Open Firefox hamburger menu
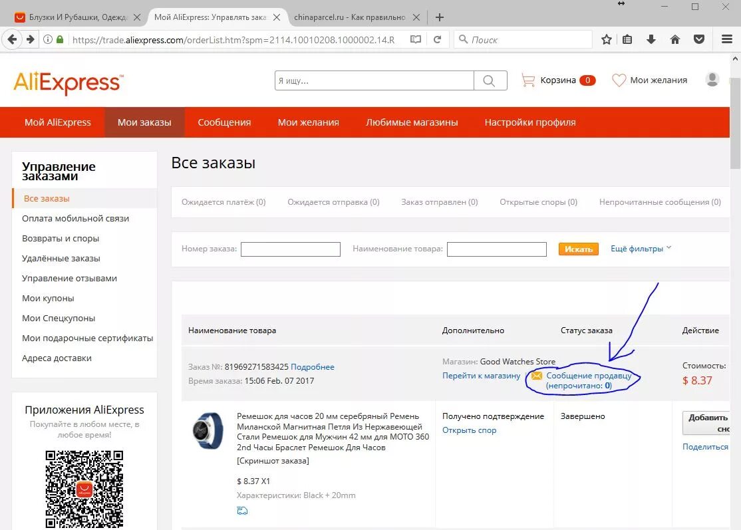The image size is (741, 530). click(727, 40)
